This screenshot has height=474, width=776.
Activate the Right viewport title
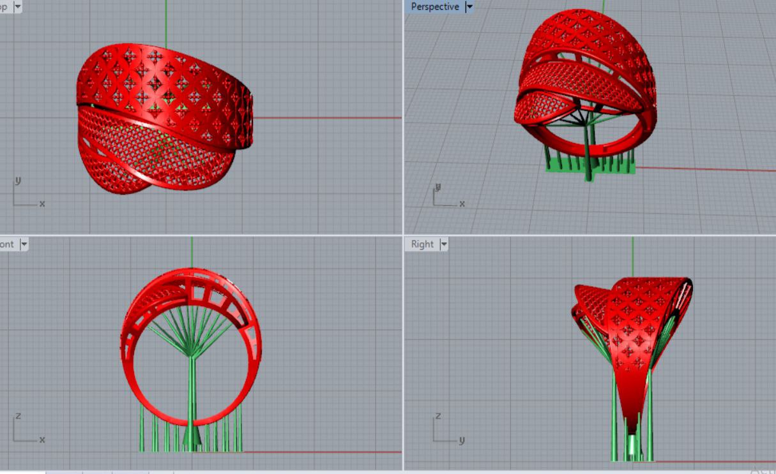point(422,244)
